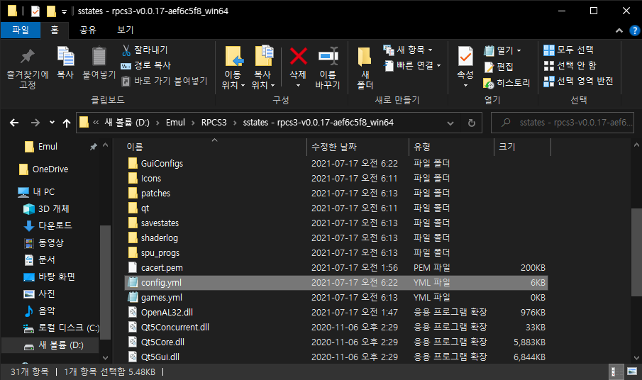The image size is (642, 380).
Task: Select the config.yml file
Action: click(336, 283)
